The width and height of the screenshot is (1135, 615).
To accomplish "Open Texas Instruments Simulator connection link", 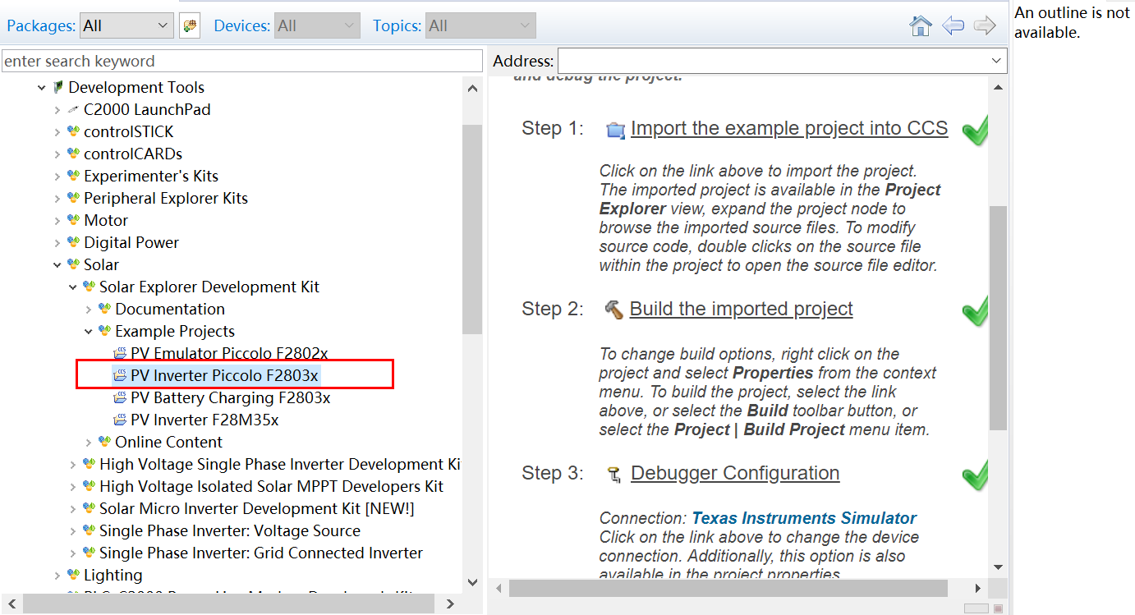I will pos(803,518).
